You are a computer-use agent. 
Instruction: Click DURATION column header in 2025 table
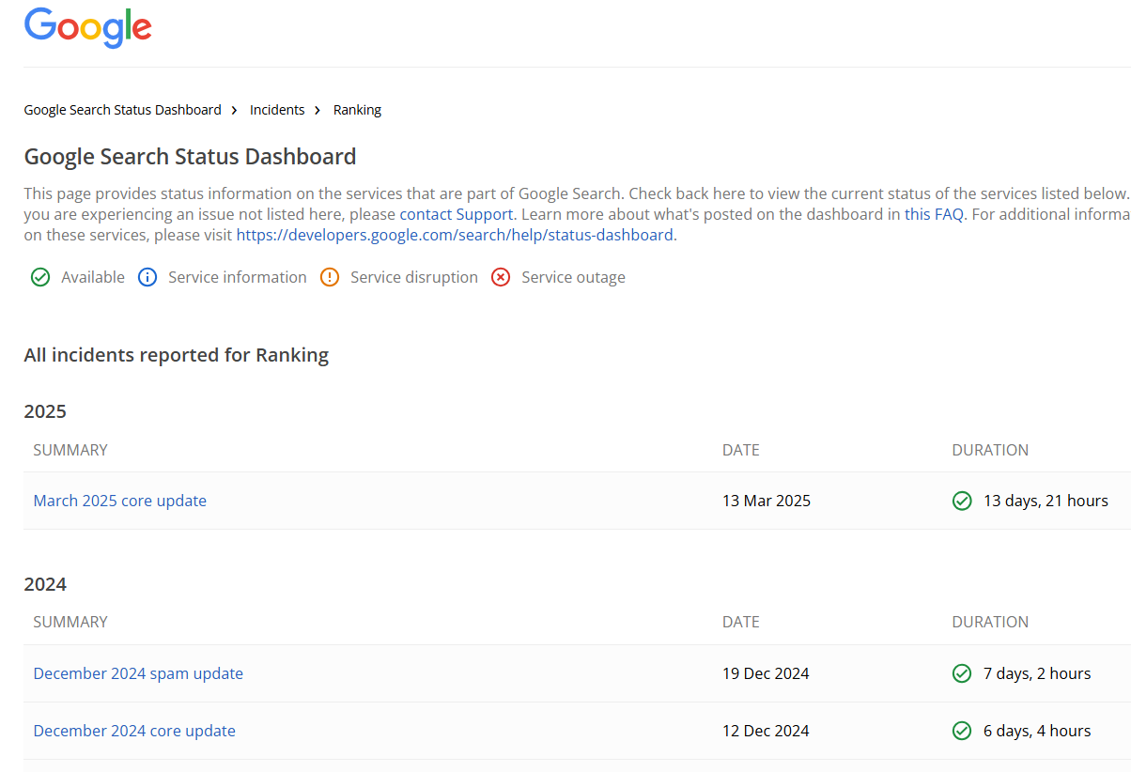pos(990,450)
